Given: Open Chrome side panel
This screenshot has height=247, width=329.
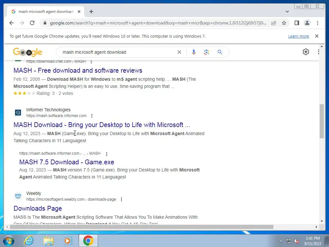Looking at the screenshot, I should click(x=297, y=23).
